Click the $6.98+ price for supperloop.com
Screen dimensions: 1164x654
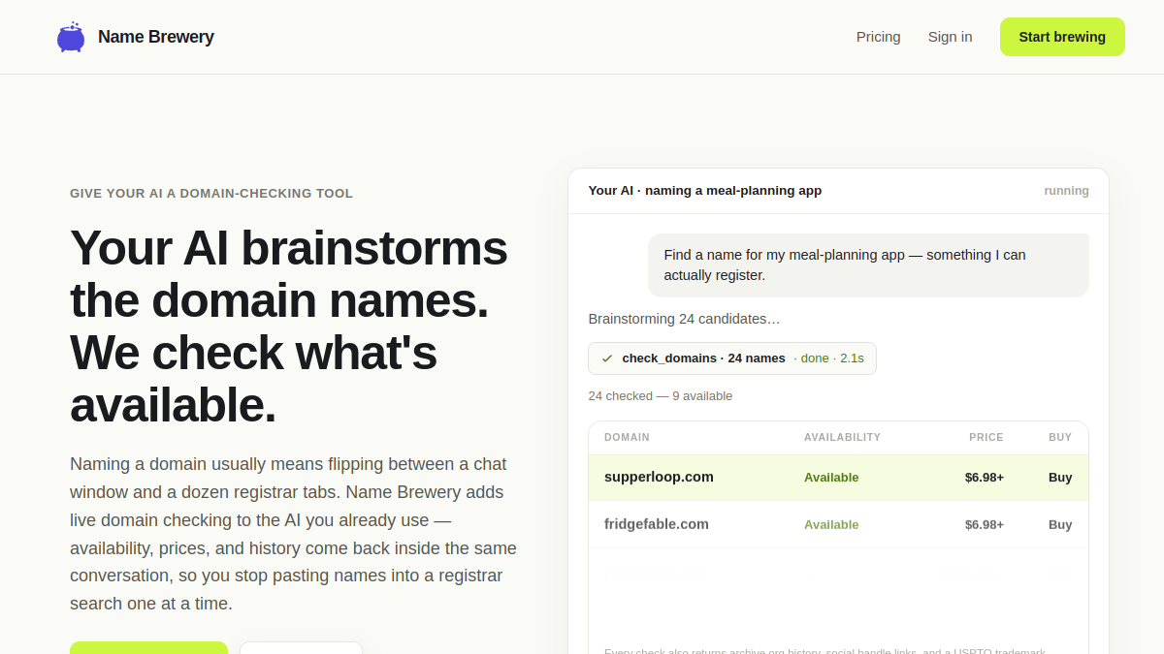click(985, 478)
